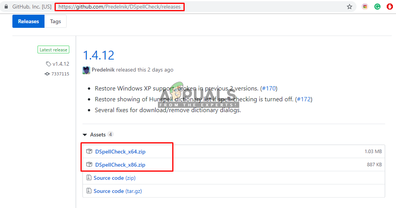Click the padlock security icon in address bar
The height and width of the screenshot is (208, 396).
tap(6, 7)
